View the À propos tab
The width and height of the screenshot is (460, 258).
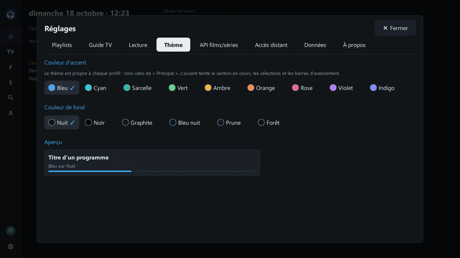click(354, 45)
